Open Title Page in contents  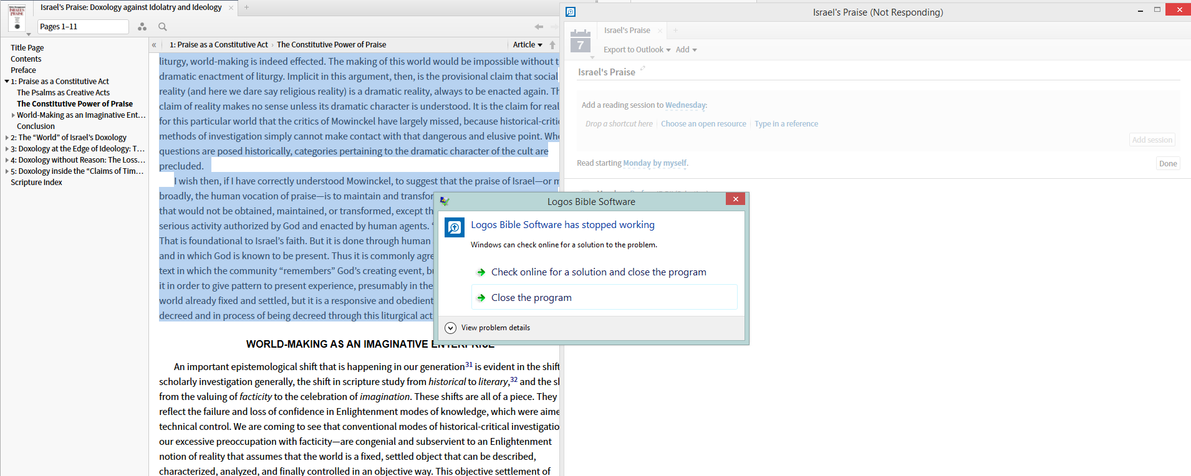pyautogui.click(x=27, y=48)
